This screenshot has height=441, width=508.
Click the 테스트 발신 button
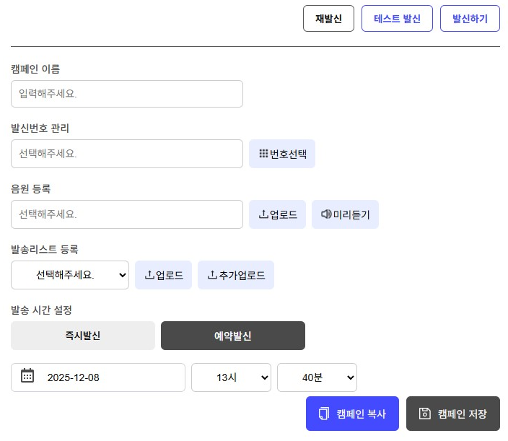pyautogui.click(x=397, y=19)
